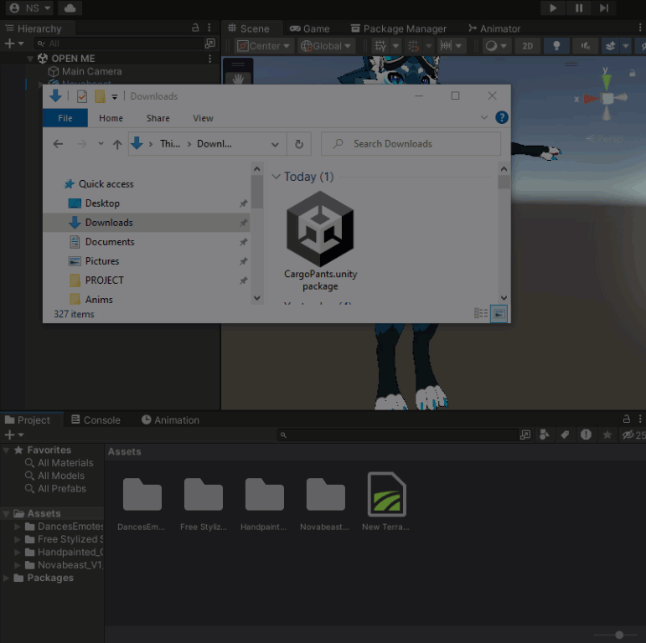This screenshot has width=646, height=643.
Task: Open the Global rotation dropdown
Action: tap(326, 46)
